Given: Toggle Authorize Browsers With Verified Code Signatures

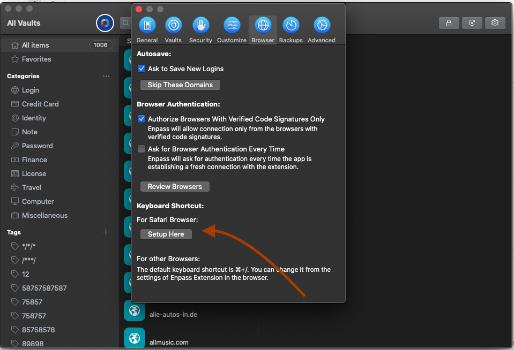Looking at the screenshot, I should point(141,119).
